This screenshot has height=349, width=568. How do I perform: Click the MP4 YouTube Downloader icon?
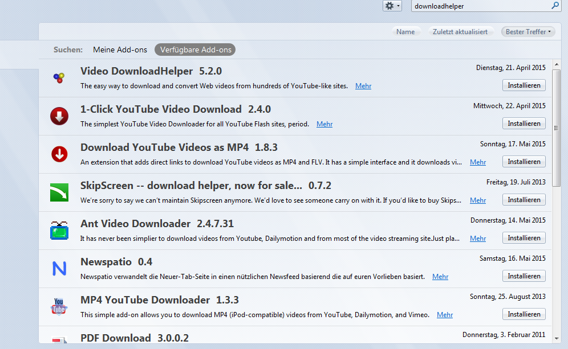(x=59, y=307)
